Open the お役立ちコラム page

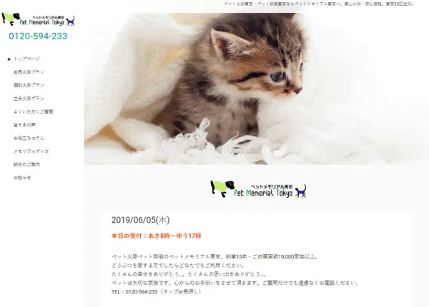[29, 138]
